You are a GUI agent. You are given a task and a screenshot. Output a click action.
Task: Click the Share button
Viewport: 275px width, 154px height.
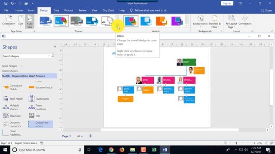(266, 10)
